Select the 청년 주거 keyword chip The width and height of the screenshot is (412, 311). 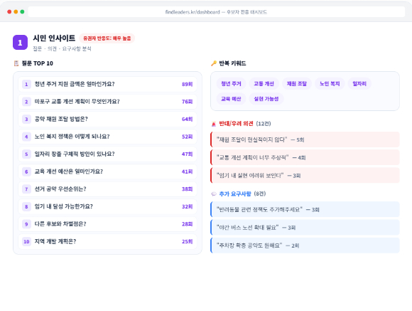coord(231,84)
